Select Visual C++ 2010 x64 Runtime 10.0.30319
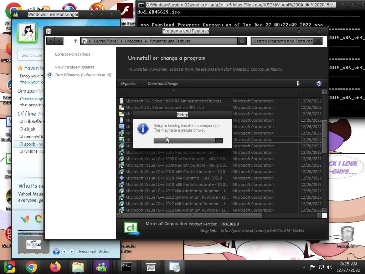365x274 pixels. (174, 178)
